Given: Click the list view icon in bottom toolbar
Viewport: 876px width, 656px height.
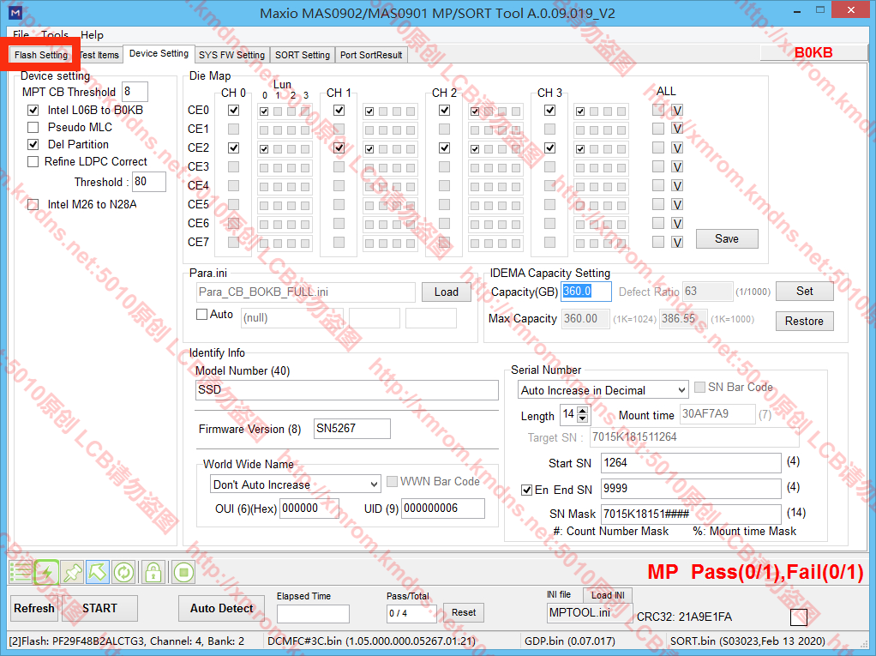Looking at the screenshot, I should pos(21,572).
